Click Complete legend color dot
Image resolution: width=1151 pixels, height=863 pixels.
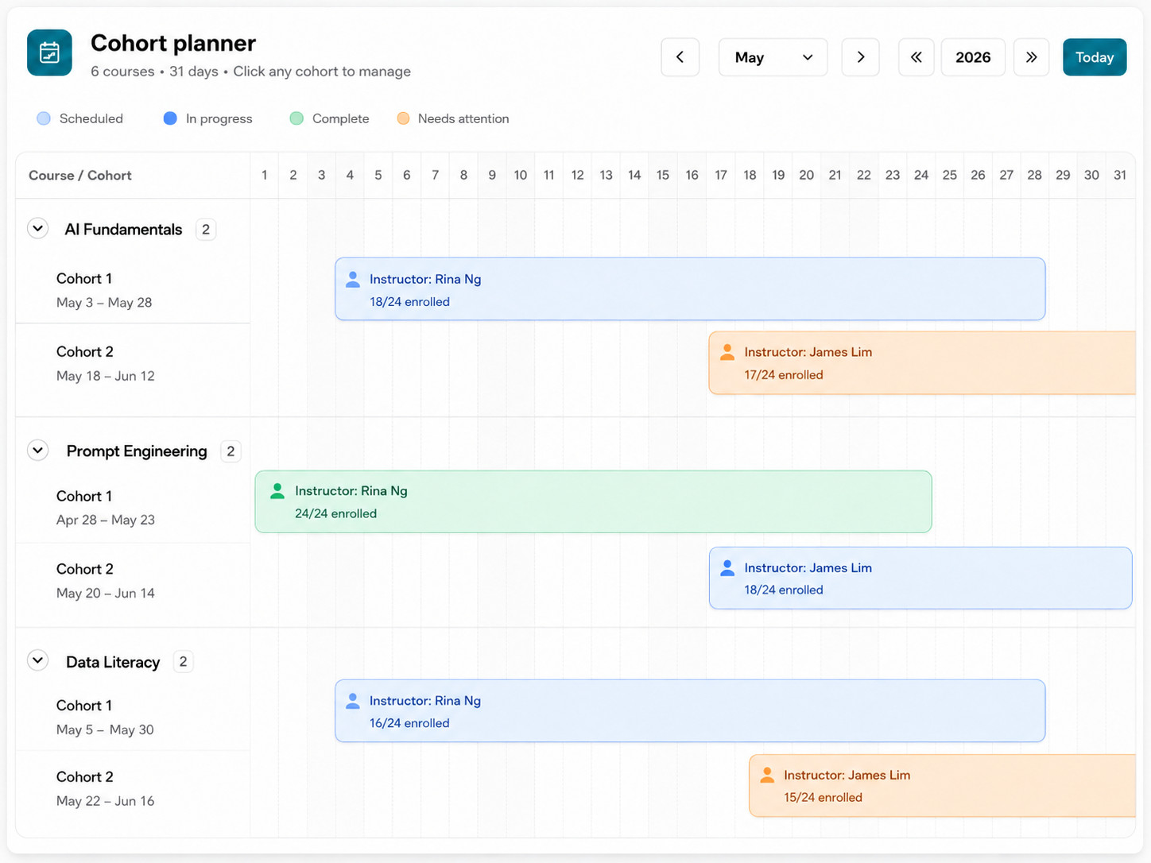tap(296, 118)
